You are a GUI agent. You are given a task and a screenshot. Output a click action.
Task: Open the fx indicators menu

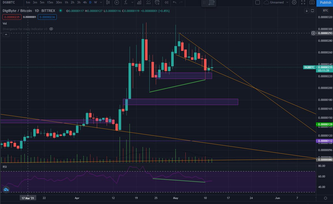point(126,2)
